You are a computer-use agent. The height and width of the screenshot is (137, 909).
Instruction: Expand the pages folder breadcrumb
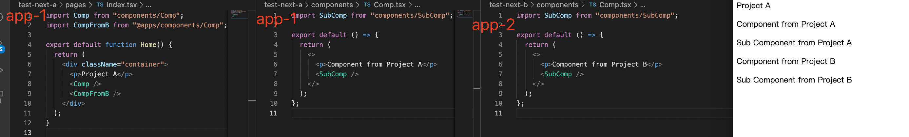pos(75,5)
